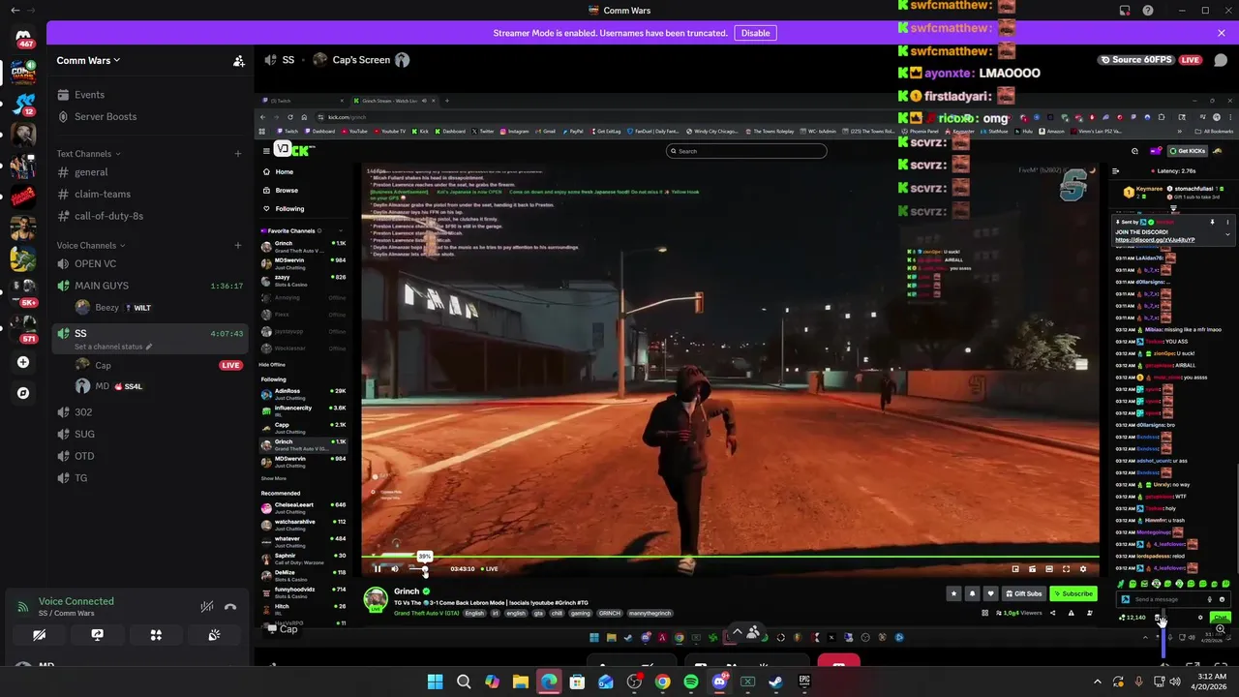Click the Kick search field in stream
The image size is (1239, 697).
click(746, 151)
